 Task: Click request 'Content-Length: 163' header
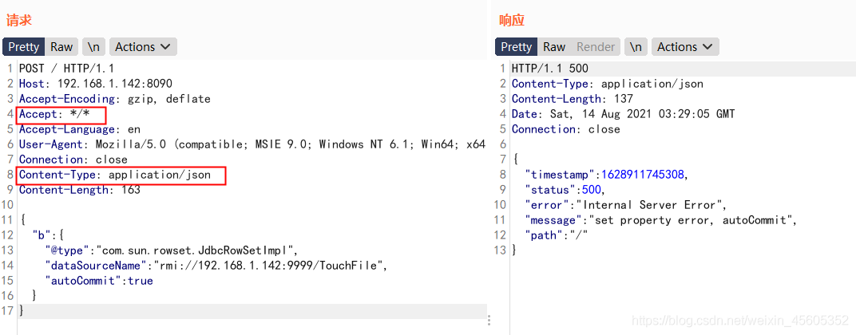pyautogui.click(x=80, y=190)
